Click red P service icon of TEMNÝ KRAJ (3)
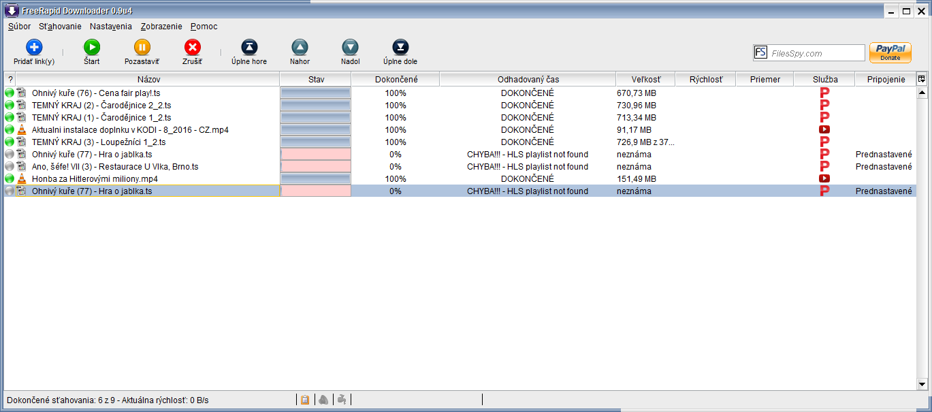The image size is (932, 412). coord(824,142)
